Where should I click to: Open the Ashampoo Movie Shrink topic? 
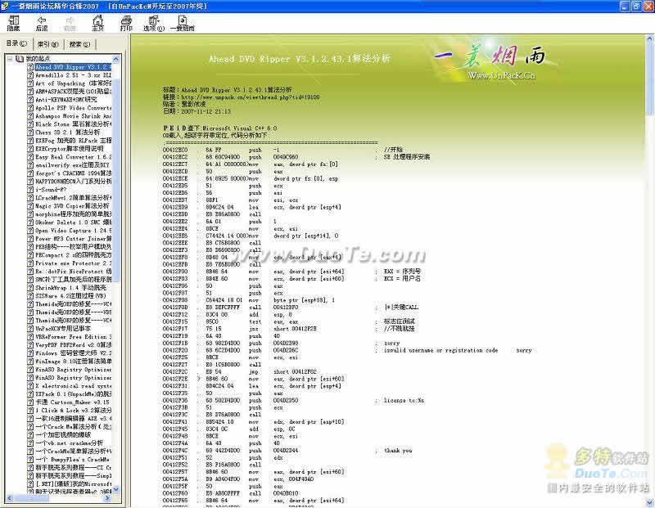point(73,116)
